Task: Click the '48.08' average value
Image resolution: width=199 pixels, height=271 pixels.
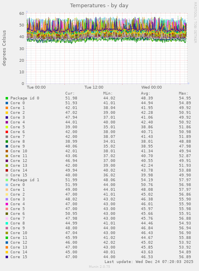Action: point(147,190)
